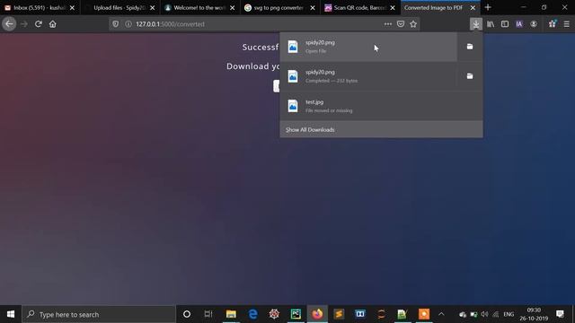
Task: Show the Firefox sidebar
Action: [x=505, y=24]
